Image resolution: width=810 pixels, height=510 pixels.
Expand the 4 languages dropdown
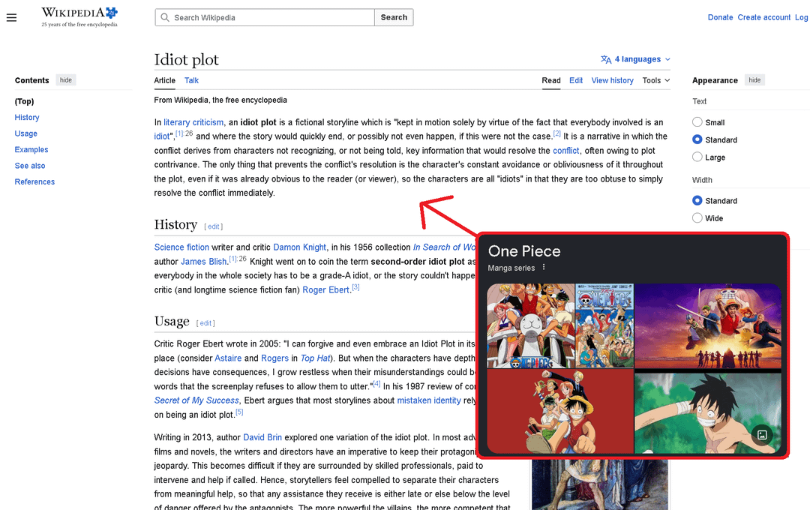click(635, 59)
